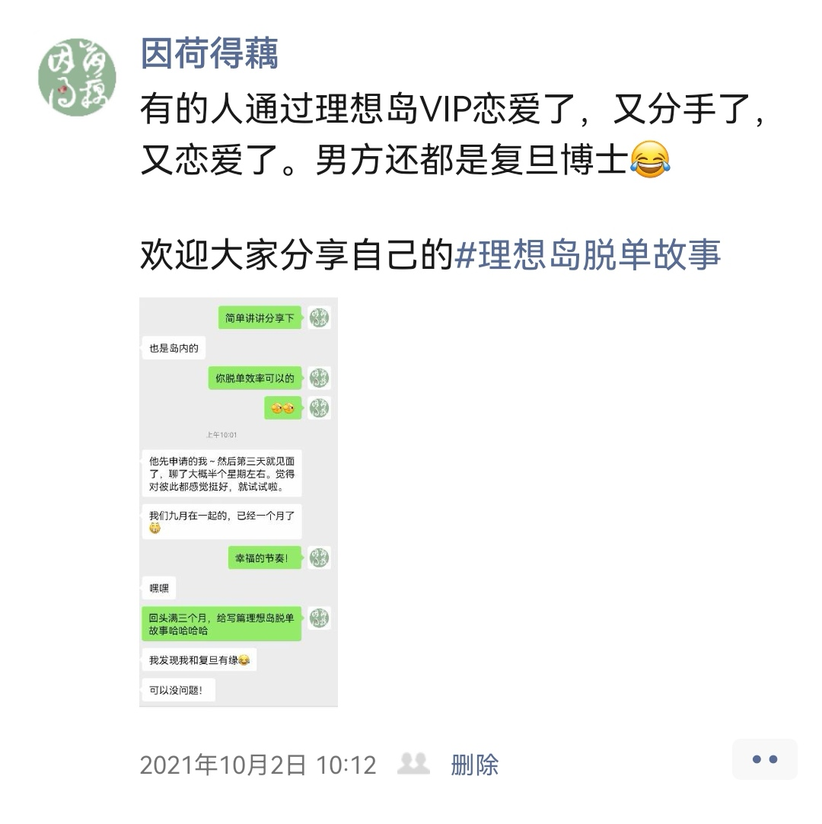Open the two-dot like and comment menu
The height and width of the screenshot is (824, 822).
765,759
